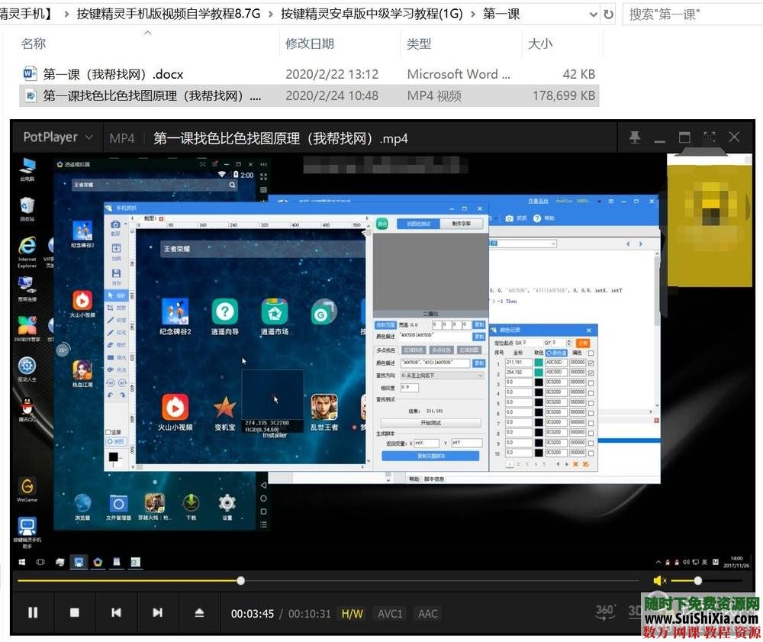Click the blue 复制完整脚本 button
763x642 pixels.
(431, 456)
